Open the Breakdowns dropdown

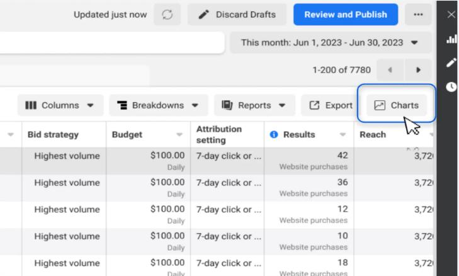[158, 105]
